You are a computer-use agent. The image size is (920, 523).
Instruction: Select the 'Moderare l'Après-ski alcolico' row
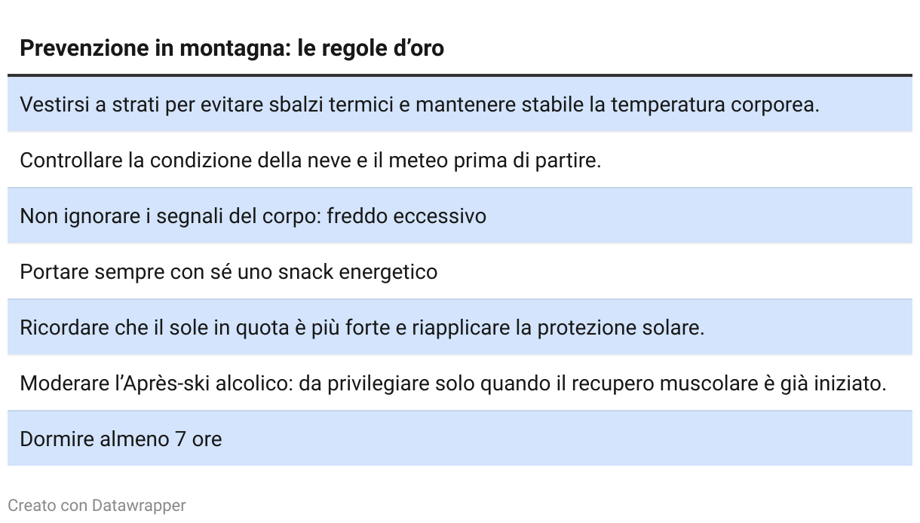(460, 383)
